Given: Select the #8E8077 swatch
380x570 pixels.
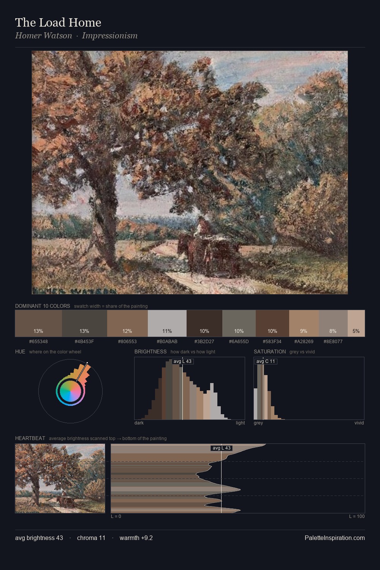Looking at the screenshot, I should [x=333, y=323].
